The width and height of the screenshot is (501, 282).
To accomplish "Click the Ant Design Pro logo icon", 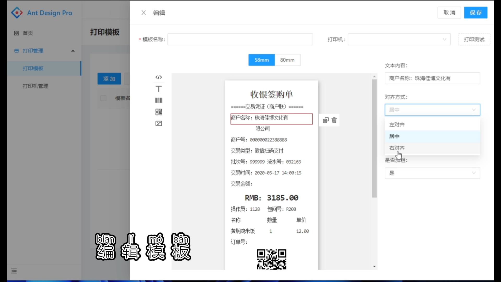I will (x=17, y=13).
